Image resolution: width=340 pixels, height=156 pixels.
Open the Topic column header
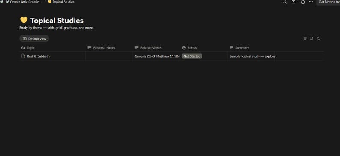pos(53,48)
